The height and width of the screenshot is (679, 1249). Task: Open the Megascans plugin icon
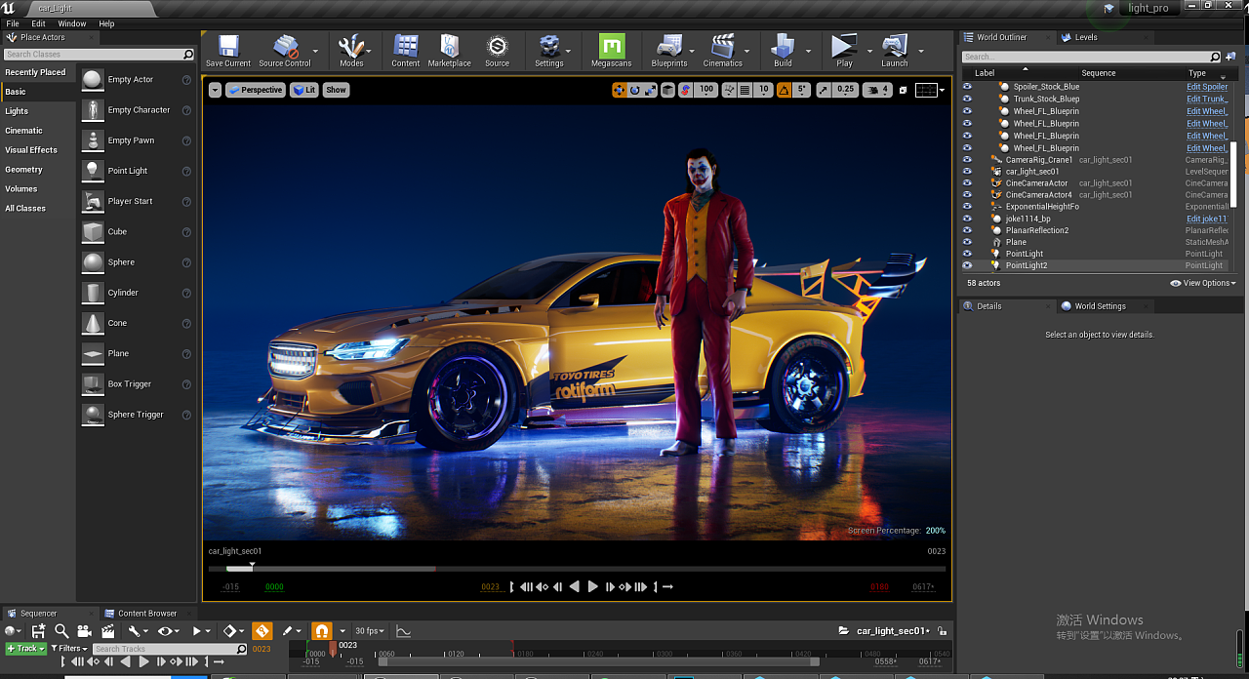612,51
